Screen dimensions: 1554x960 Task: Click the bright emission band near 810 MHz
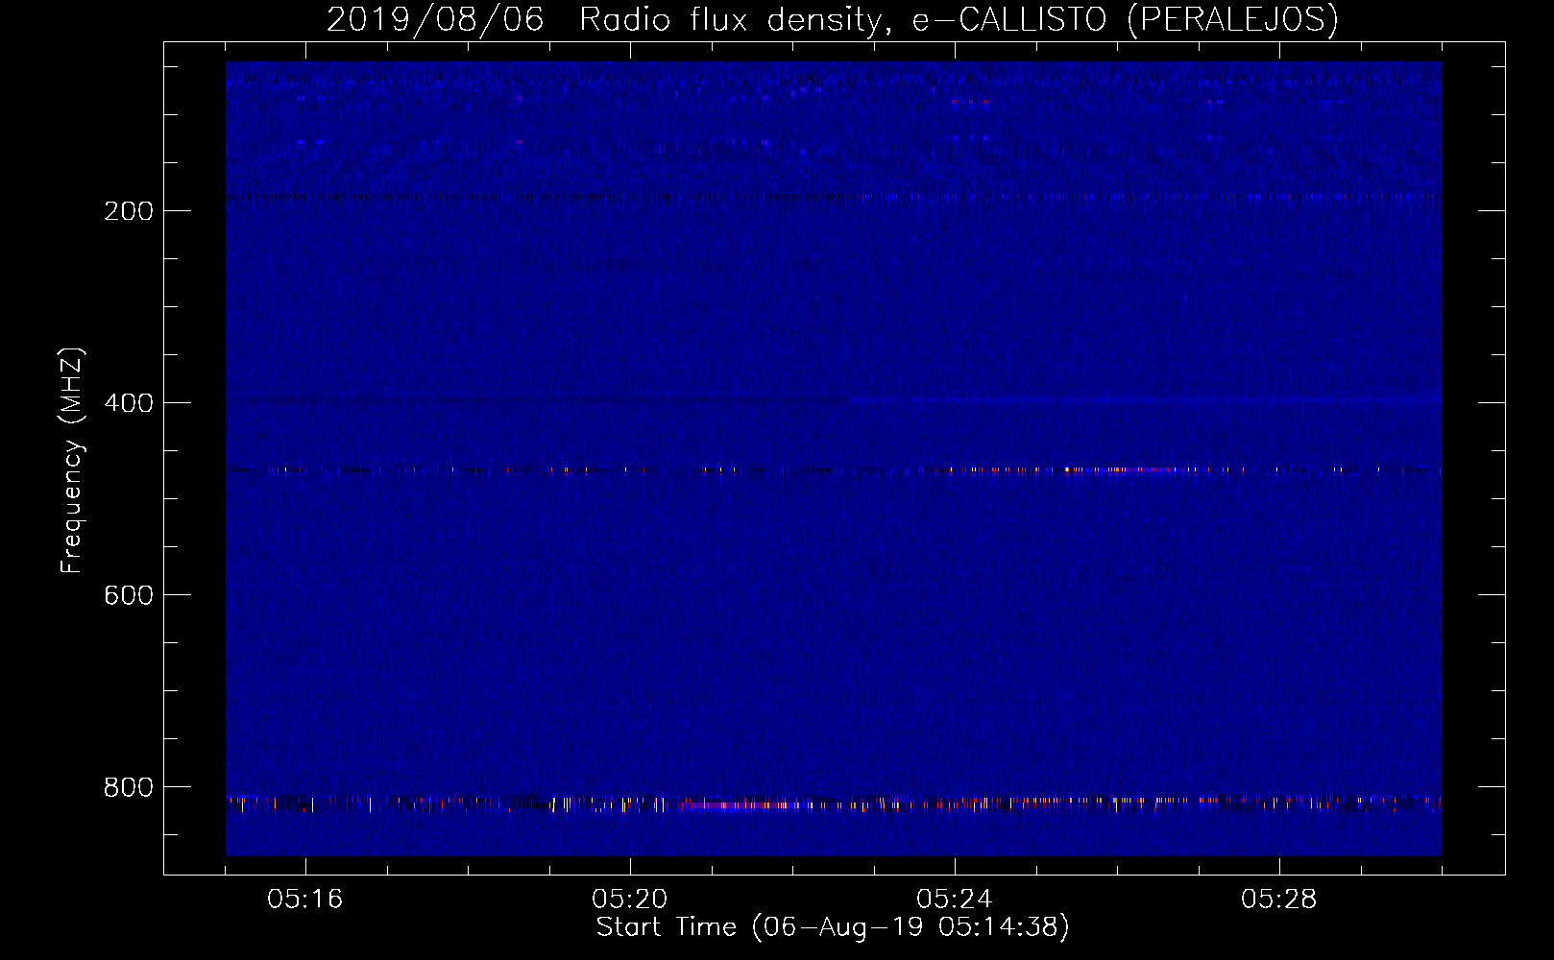coord(834,804)
